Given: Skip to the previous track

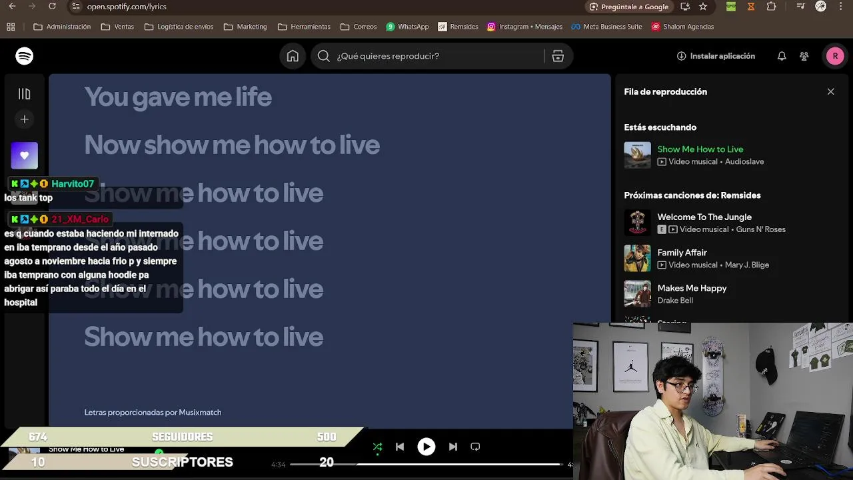Looking at the screenshot, I should click(400, 447).
